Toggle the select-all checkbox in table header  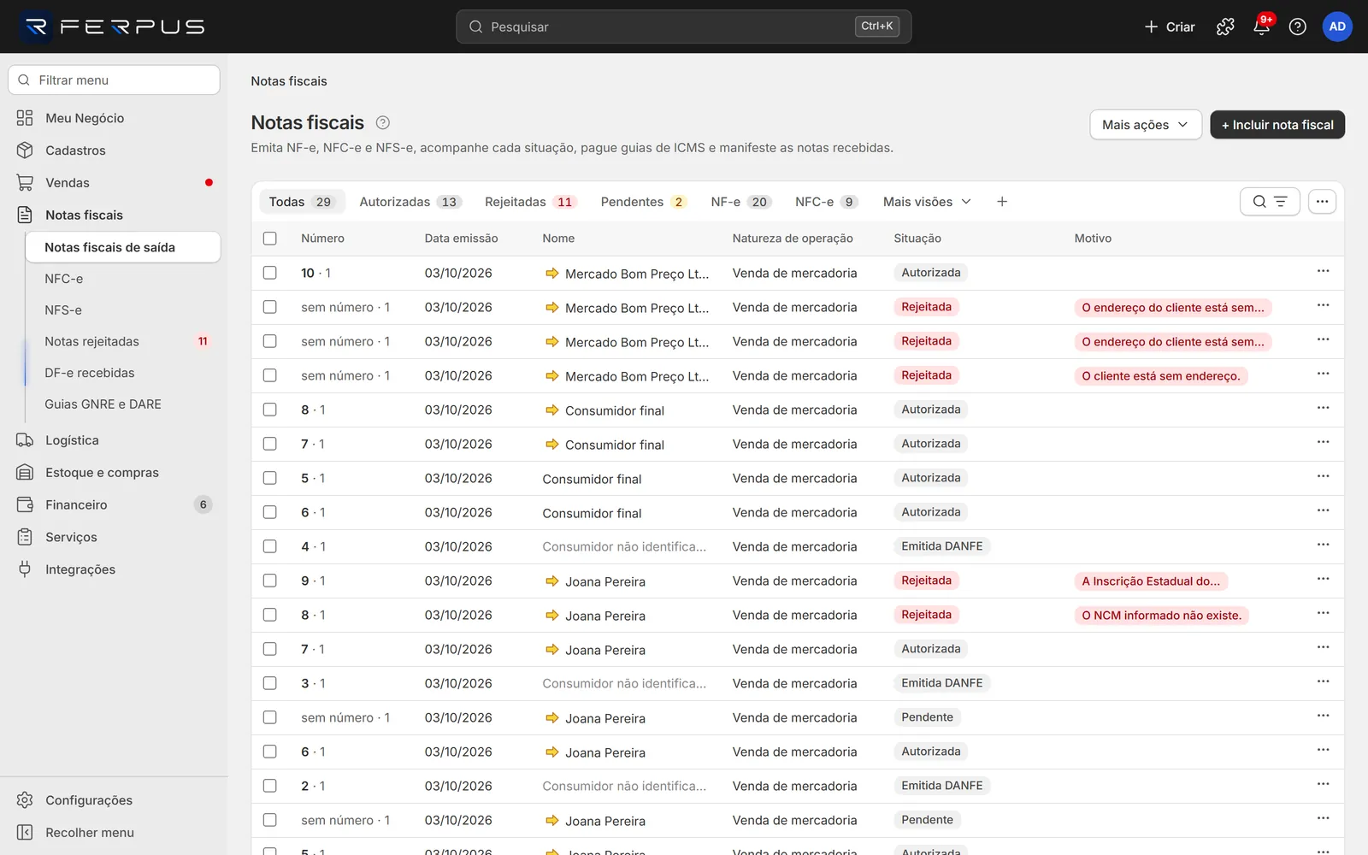[x=270, y=239]
